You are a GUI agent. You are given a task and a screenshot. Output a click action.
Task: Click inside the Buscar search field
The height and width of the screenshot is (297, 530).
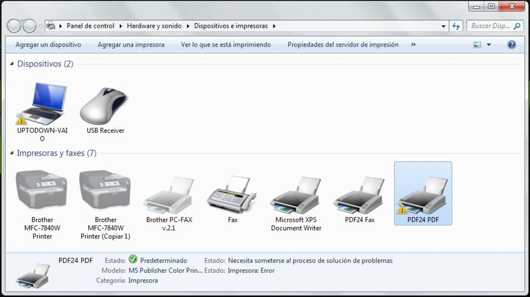[491, 26]
